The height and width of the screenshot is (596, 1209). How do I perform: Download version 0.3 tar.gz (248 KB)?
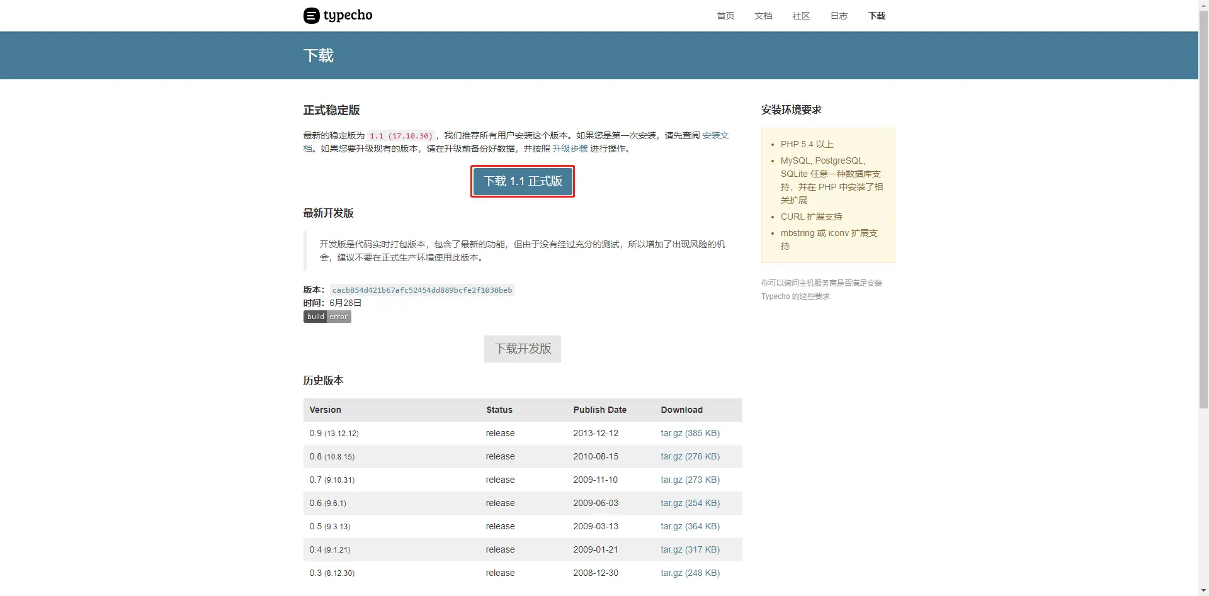(690, 573)
